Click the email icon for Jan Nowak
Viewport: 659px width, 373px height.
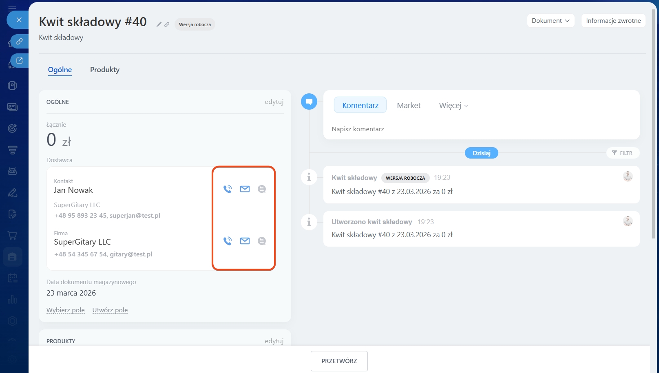pos(245,189)
